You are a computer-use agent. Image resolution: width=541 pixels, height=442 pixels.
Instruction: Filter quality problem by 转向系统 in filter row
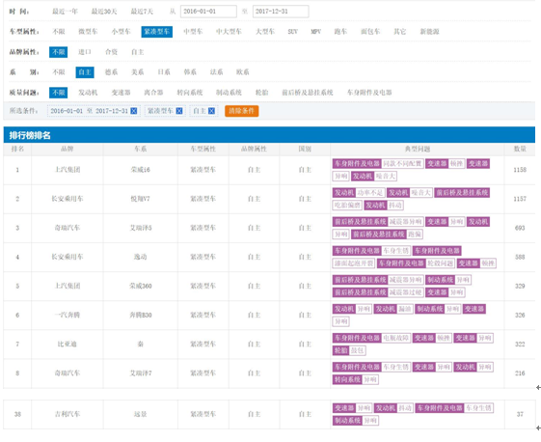point(190,93)
